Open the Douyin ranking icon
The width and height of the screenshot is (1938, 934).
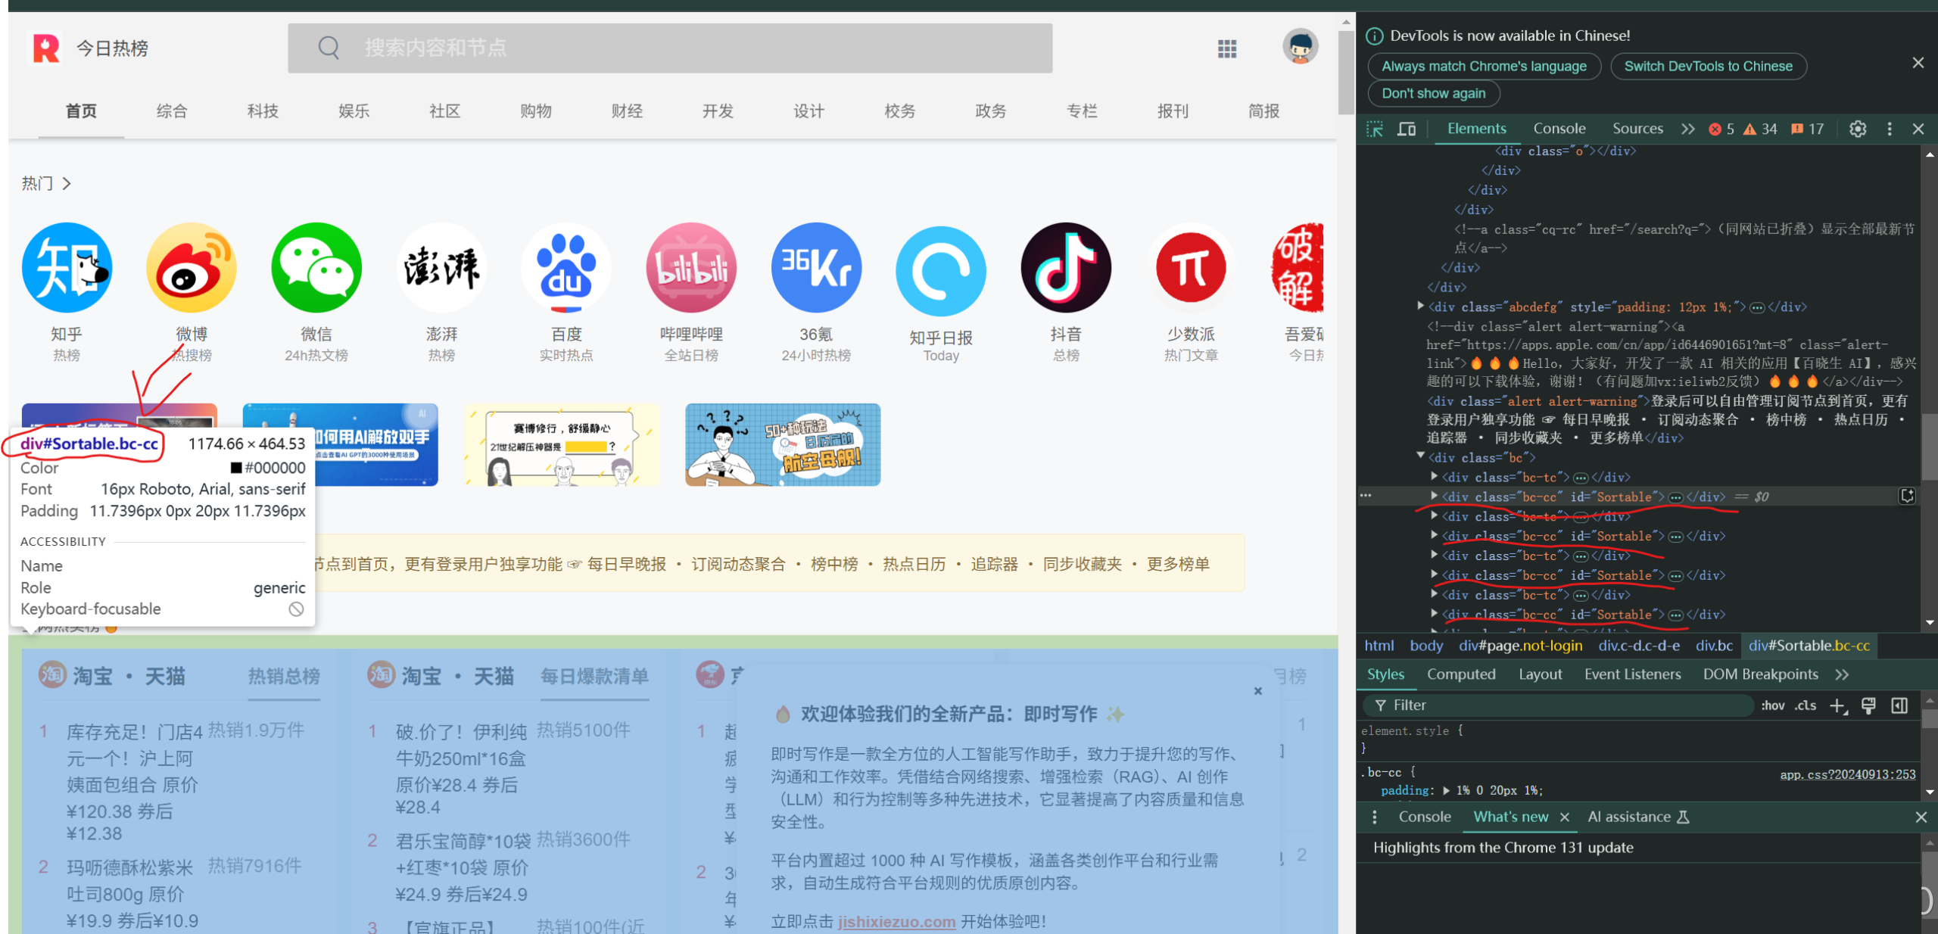(x=1065, y=268)
